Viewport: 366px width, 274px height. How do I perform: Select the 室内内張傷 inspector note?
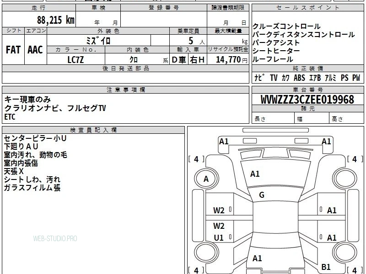(x=21, y=163)
